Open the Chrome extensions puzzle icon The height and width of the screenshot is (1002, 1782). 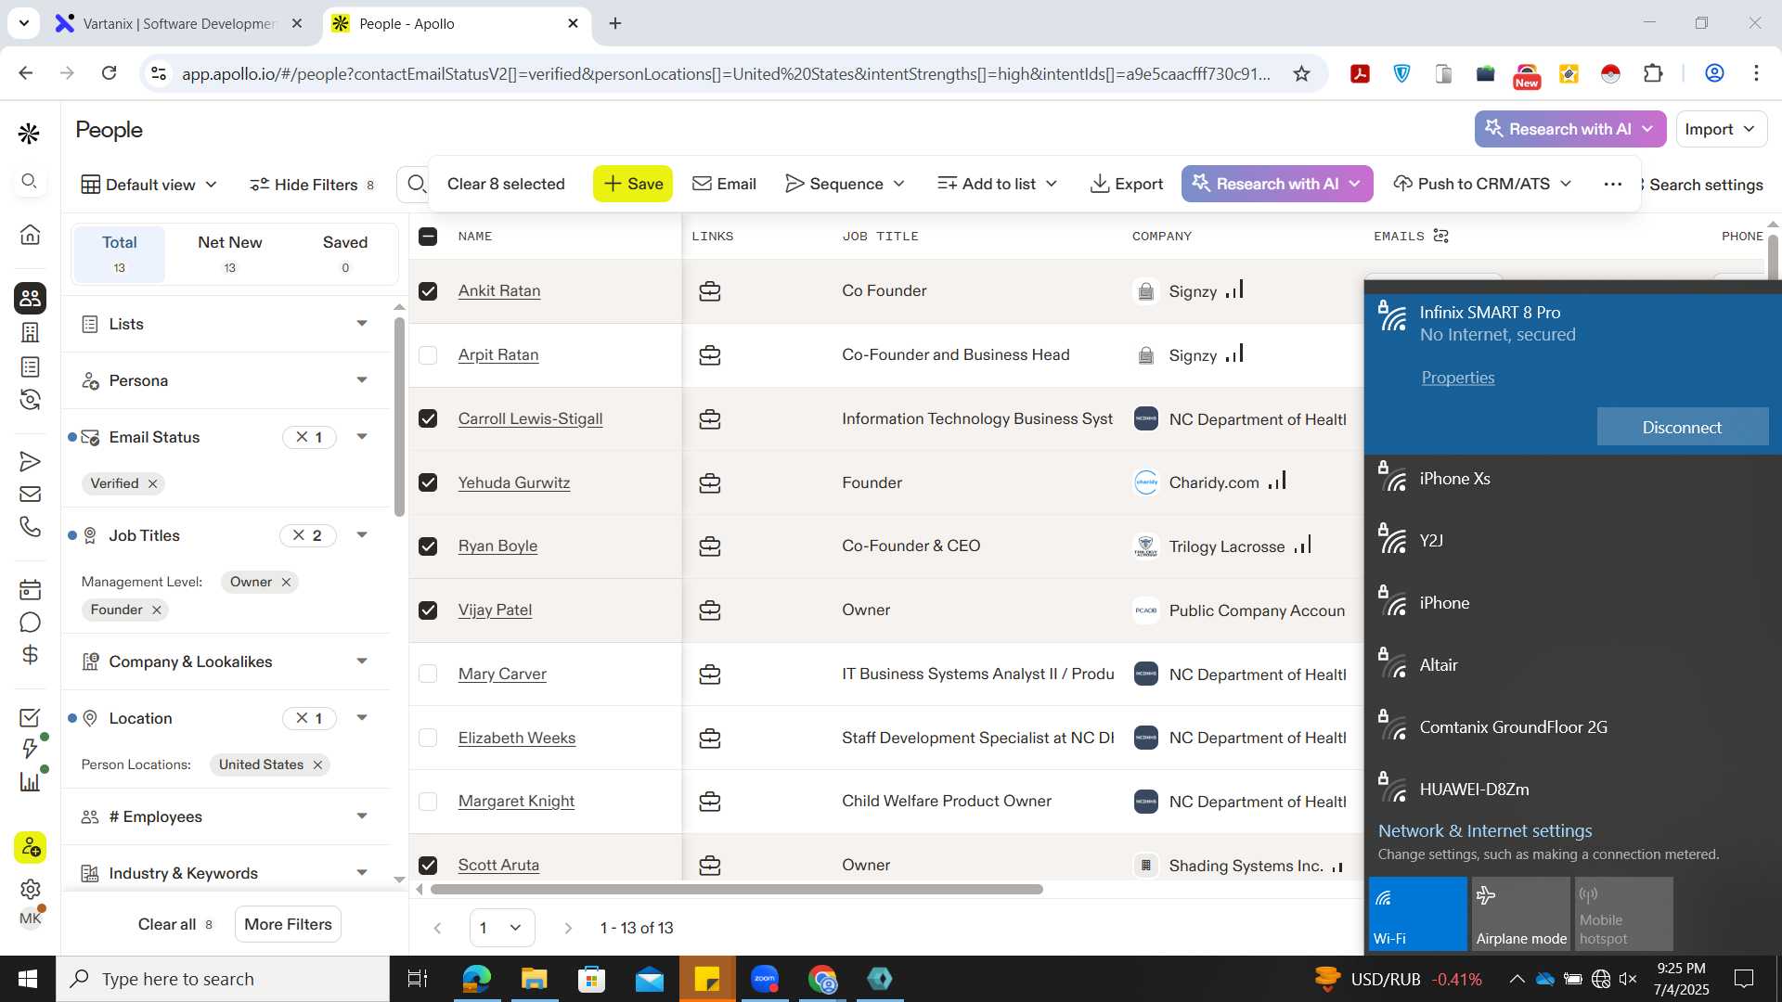point(1653,73)
